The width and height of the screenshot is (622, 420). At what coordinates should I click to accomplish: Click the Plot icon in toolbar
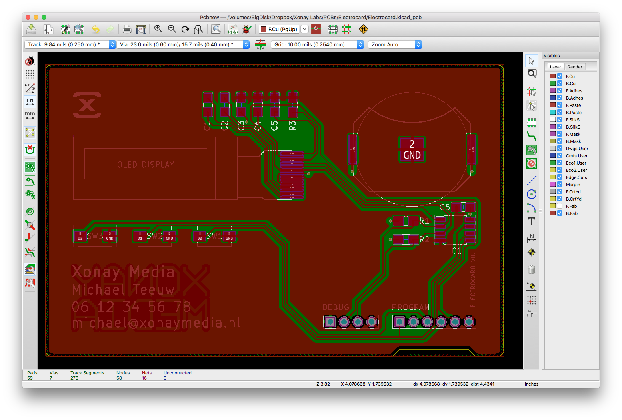(141, 29)
